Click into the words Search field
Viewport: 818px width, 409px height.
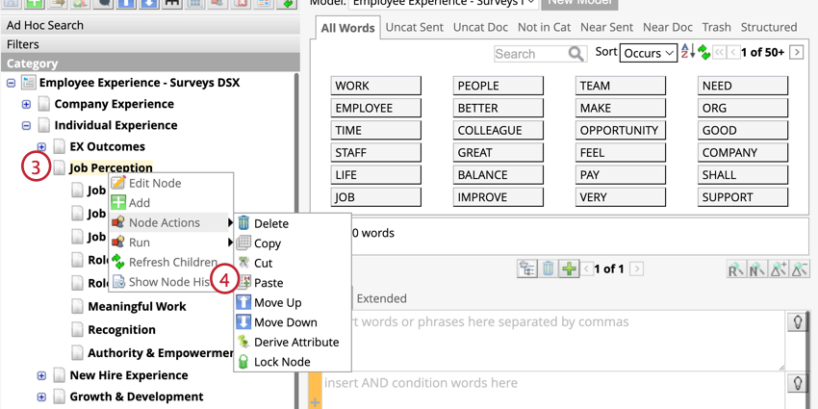tap(530, 54)
